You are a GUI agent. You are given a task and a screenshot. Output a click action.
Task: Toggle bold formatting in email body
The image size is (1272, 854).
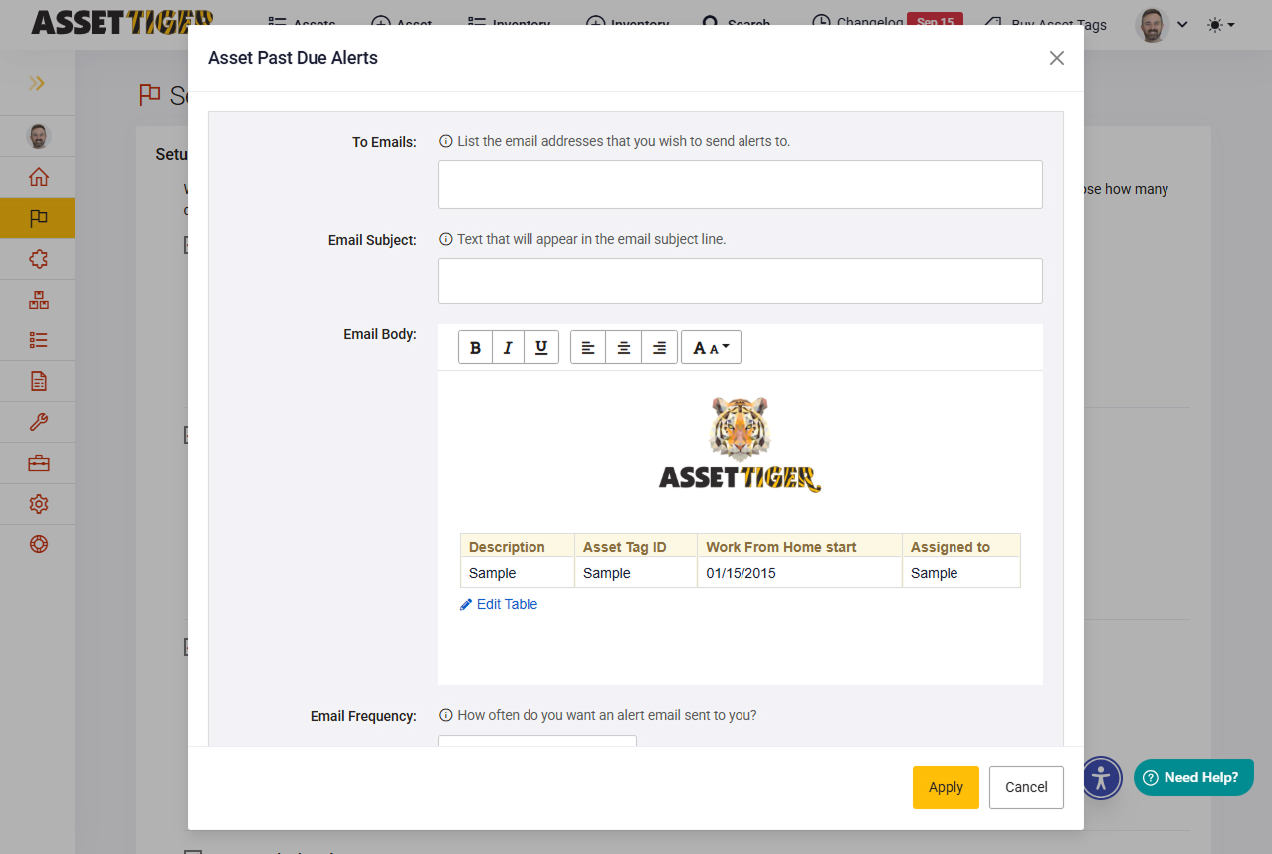[x=475, y=347]
